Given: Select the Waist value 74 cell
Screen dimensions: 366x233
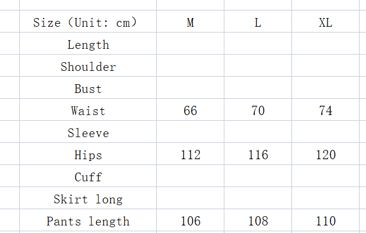Looking at the screenshot, I should pyautogui.click(x=326, y=111).
